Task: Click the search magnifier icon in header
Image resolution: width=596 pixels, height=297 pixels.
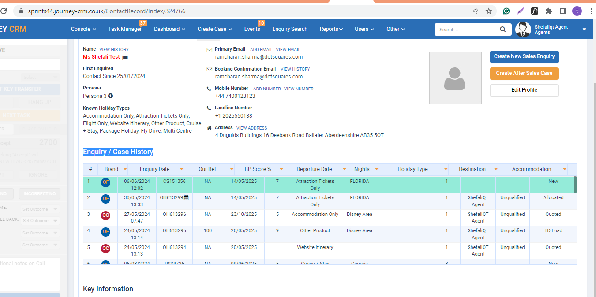Action: click(502, 30)
